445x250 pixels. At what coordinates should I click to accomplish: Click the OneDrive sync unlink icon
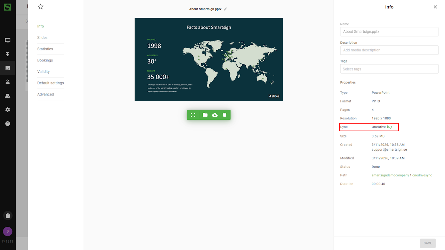(x=389, y=127)
